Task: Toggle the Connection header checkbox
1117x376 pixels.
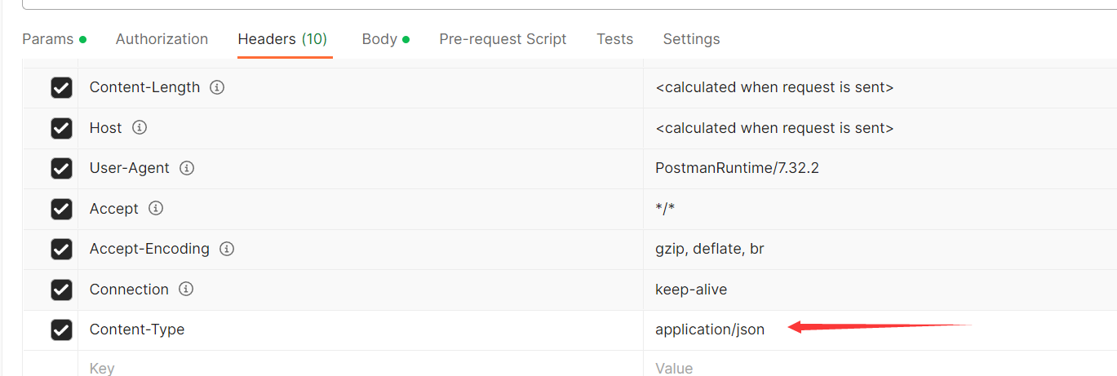Action: point(61,290)
